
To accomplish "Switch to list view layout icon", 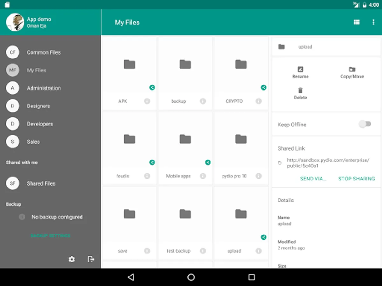I will click(x=357, y=22).
